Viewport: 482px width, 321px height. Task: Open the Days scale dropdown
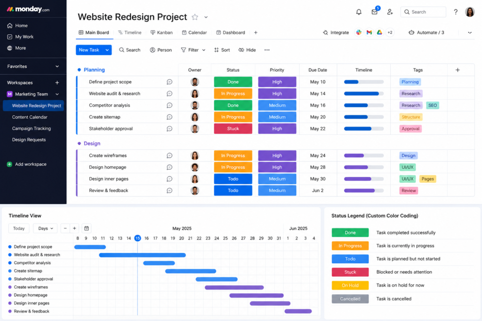(45, 228)
